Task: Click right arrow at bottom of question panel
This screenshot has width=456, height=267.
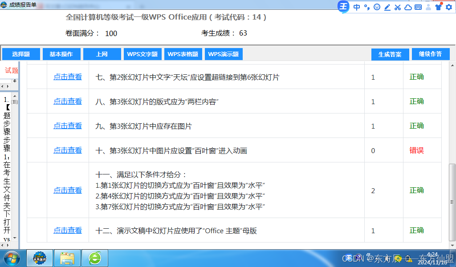Action: (8, 245)
